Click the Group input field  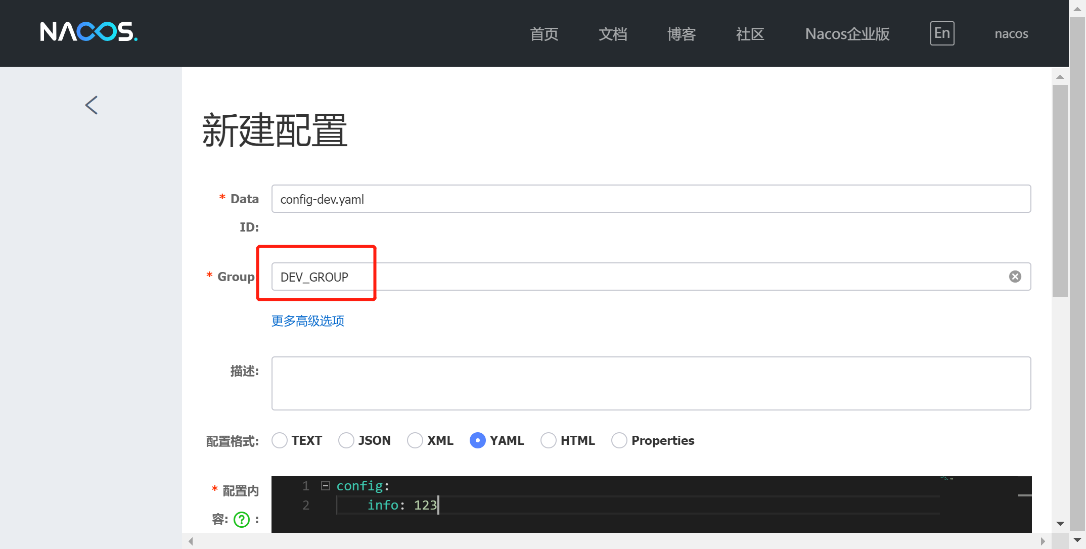651,277
